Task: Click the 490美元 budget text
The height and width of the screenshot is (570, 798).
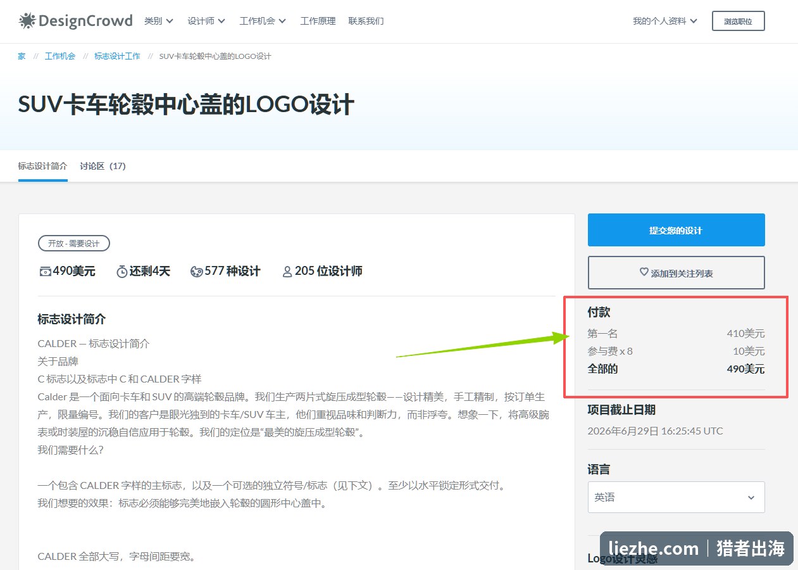Action: click(x=74, y=272)
